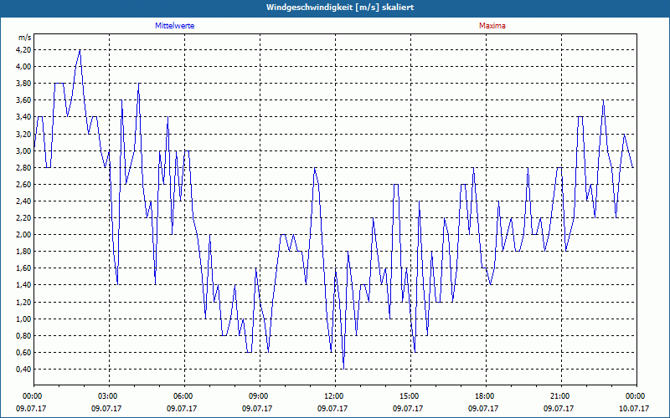Click the 03:00 time label on the x-axis
The image size is (670, 418).
pos(110,396)
